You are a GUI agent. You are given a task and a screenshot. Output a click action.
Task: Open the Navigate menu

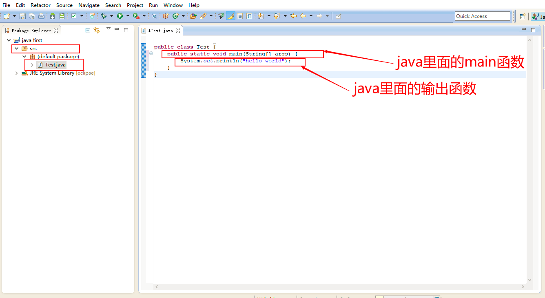pos(89,5)
